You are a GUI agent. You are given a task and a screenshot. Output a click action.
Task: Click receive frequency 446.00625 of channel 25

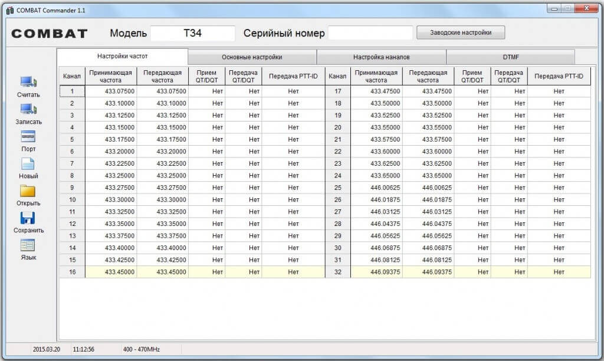pos(377,188)
